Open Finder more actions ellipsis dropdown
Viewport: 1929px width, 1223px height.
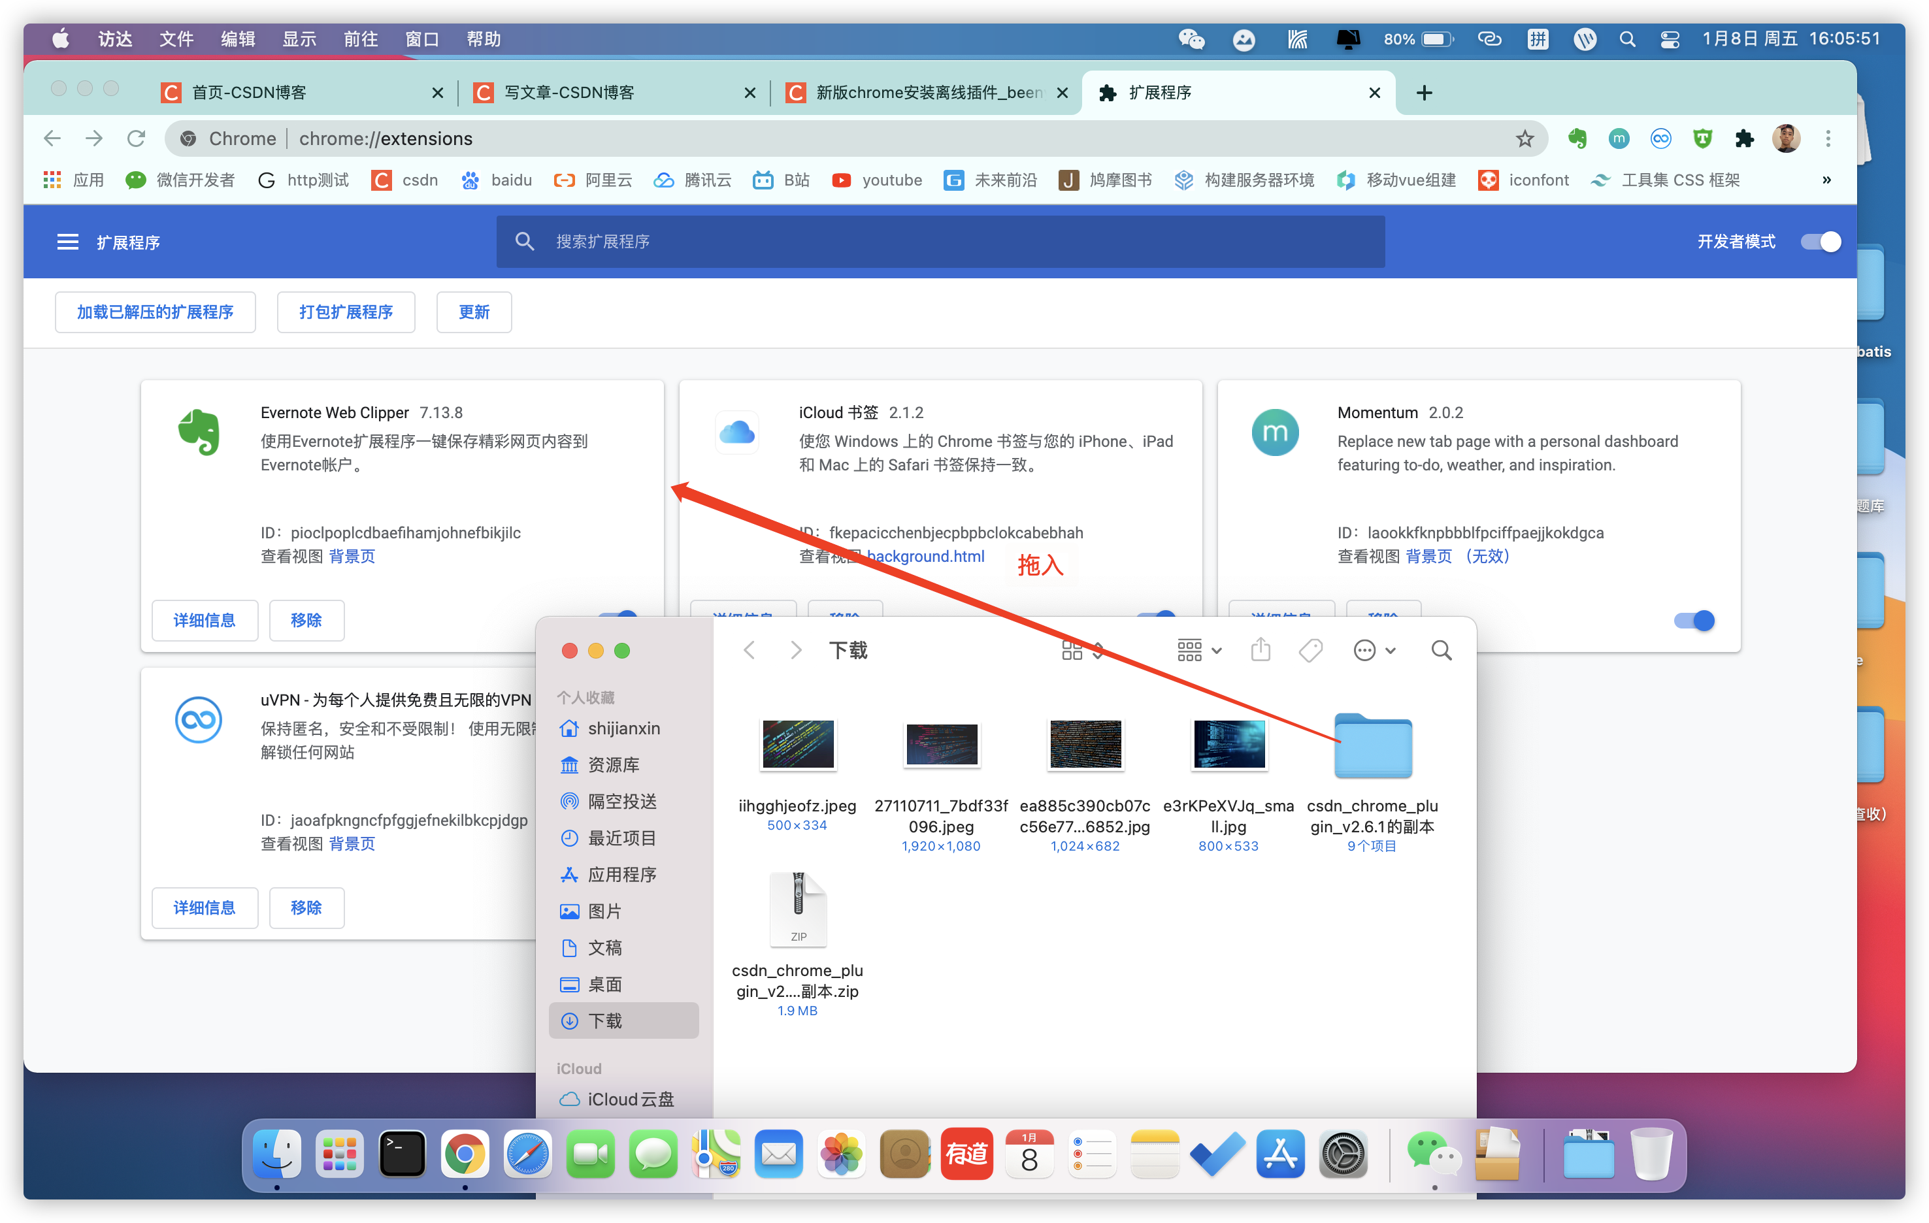pyautogui.click(x=1373, y=649)
